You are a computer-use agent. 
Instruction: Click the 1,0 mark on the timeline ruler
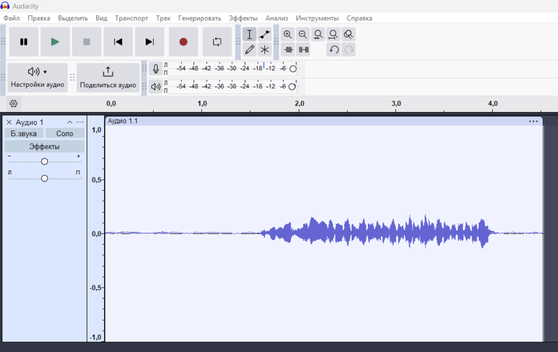[x=202, y=103]
